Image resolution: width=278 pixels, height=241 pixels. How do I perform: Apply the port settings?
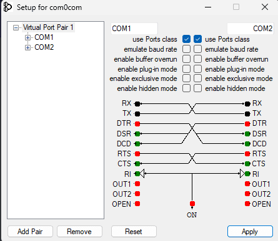tap(250, 232)
